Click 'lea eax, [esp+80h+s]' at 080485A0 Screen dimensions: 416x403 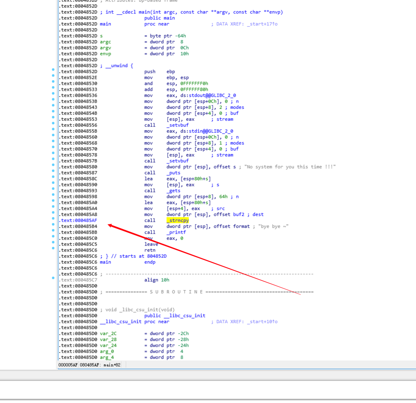coord(178,202)
